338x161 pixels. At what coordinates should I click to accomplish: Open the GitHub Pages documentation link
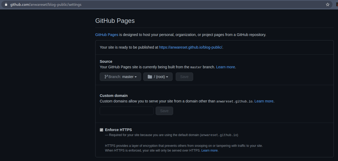pyautogui.click(x=107, y=35)
